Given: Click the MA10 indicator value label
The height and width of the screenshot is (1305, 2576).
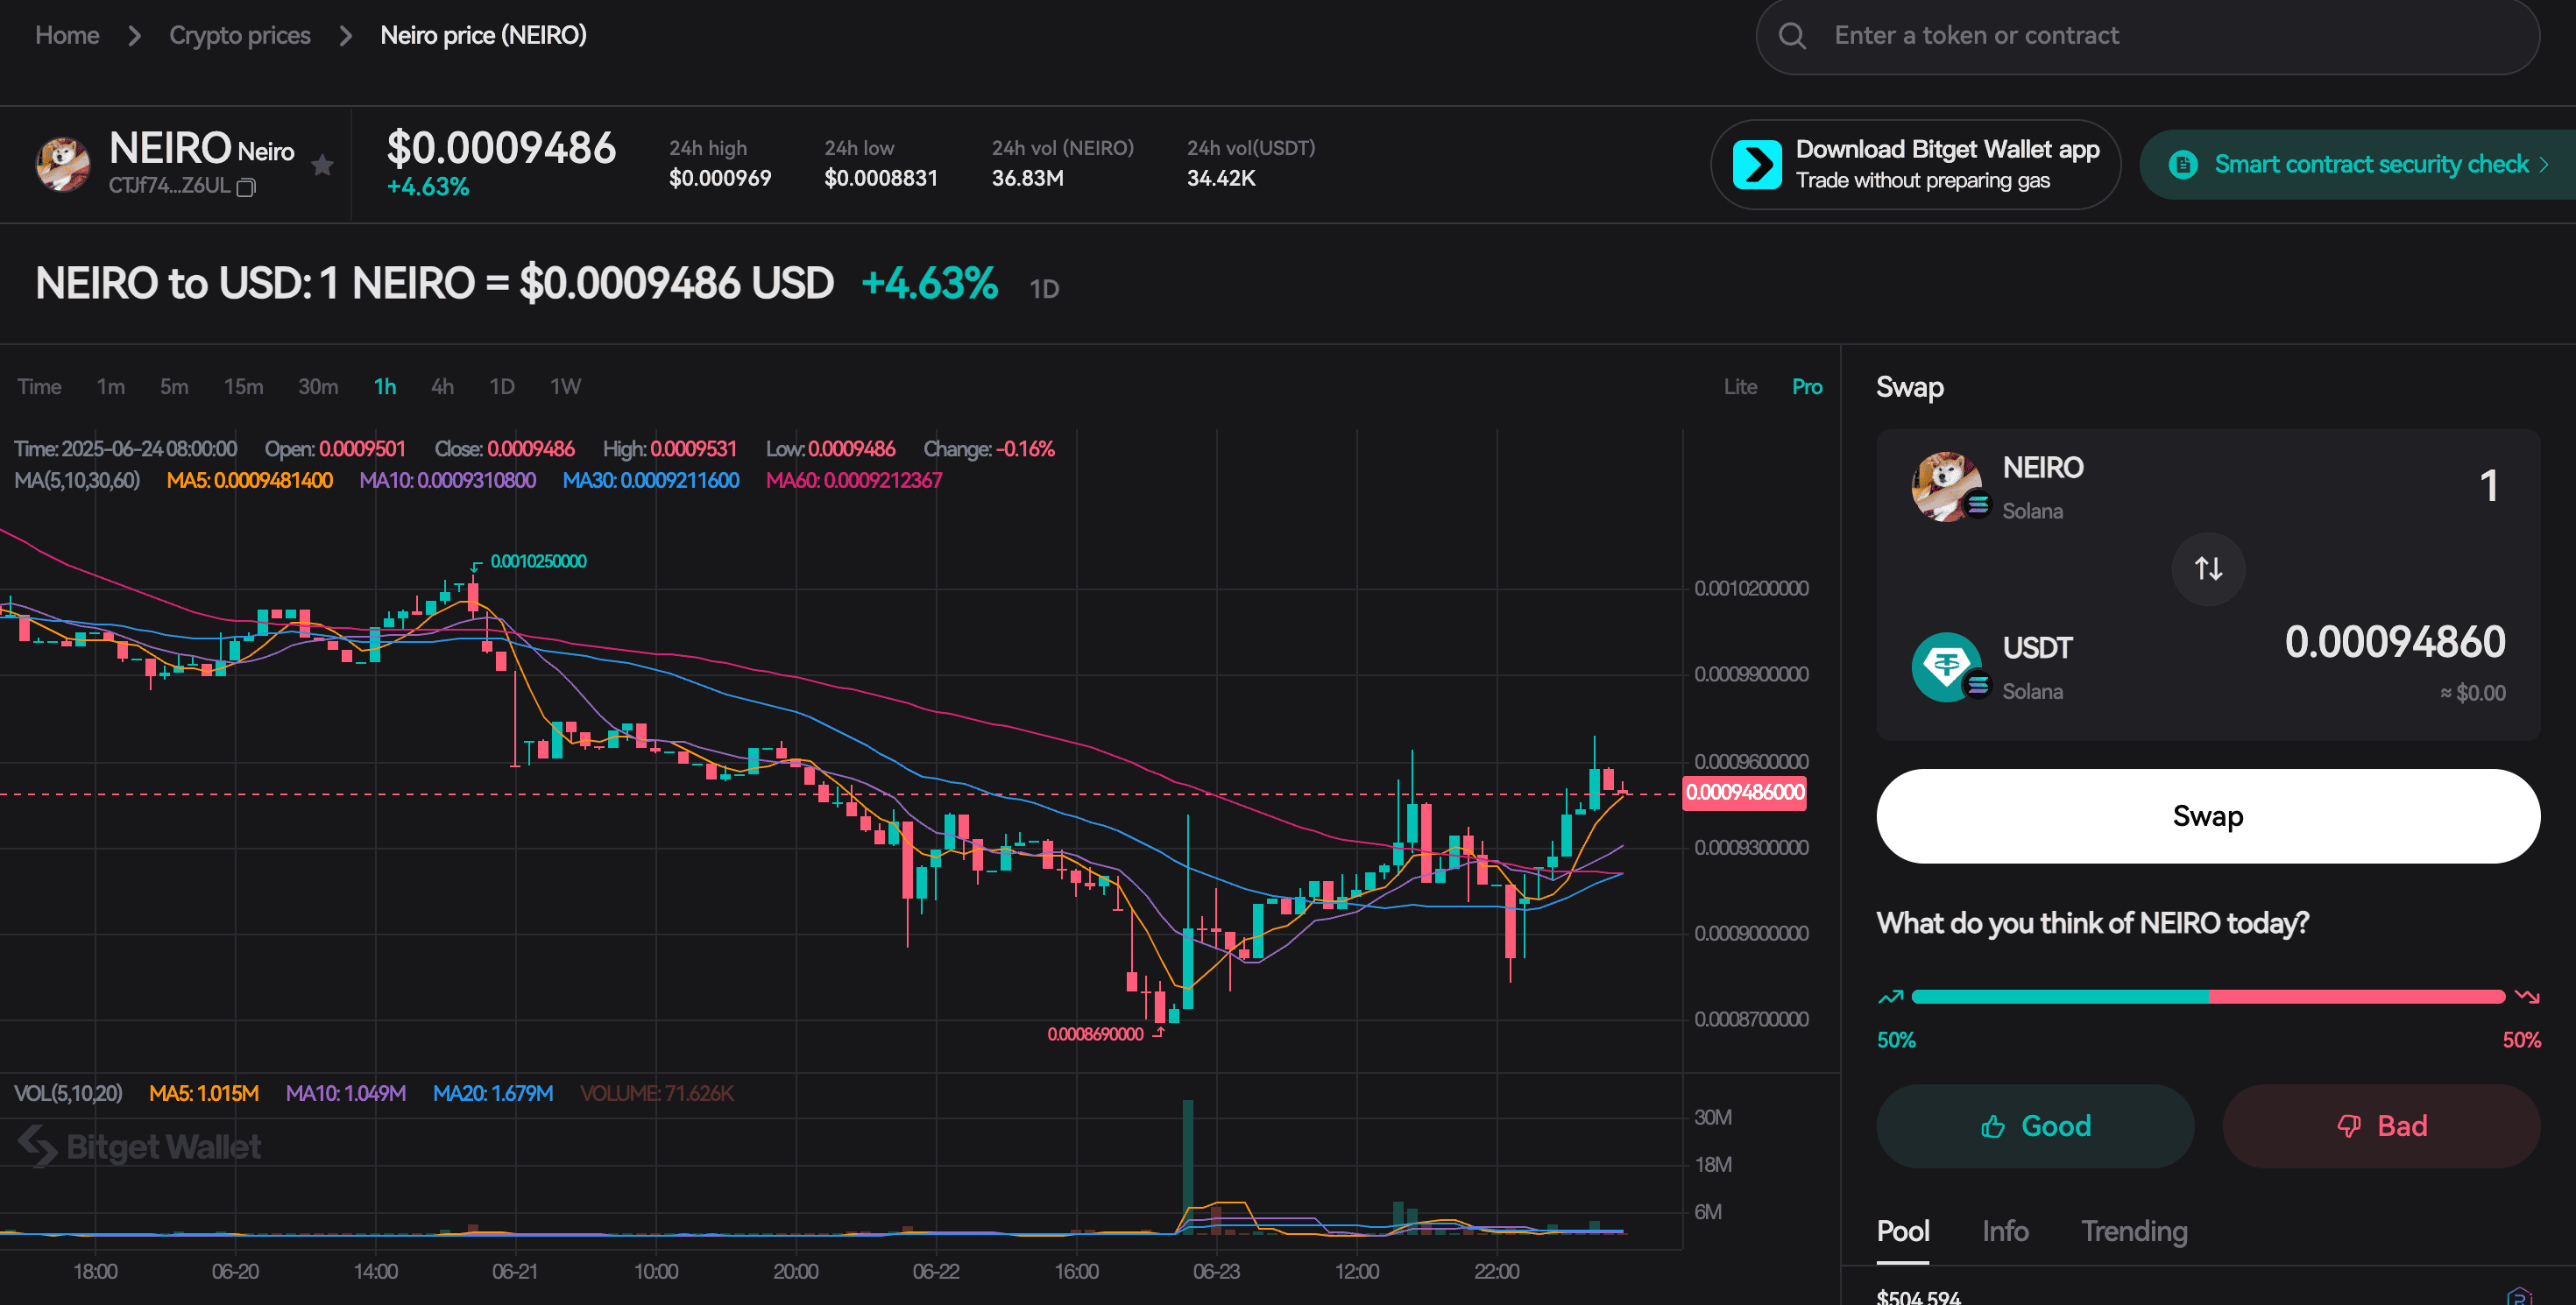Looking at the screenshot, I should [x=447, y=481].
